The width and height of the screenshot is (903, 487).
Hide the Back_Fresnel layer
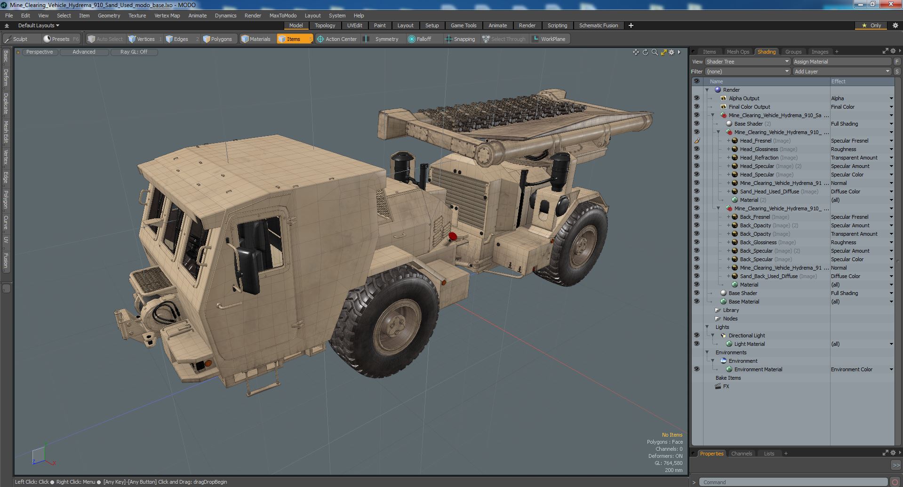pyautogui.click(x=696, y=217)
